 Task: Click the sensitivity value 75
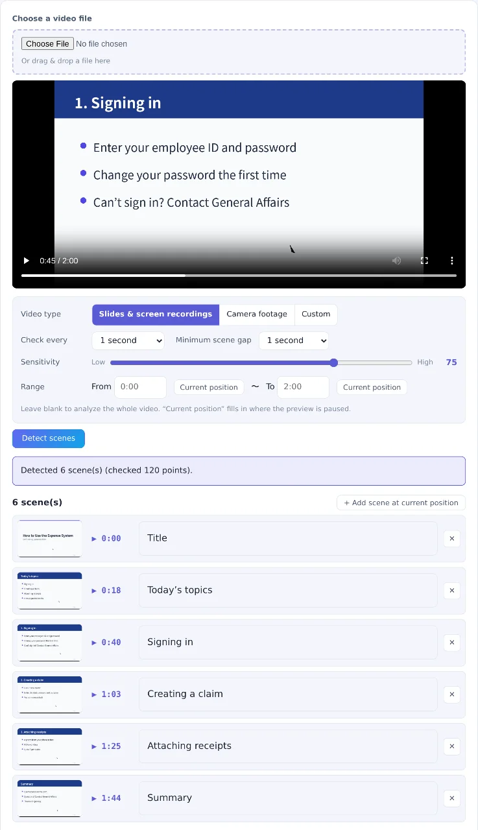451,362
